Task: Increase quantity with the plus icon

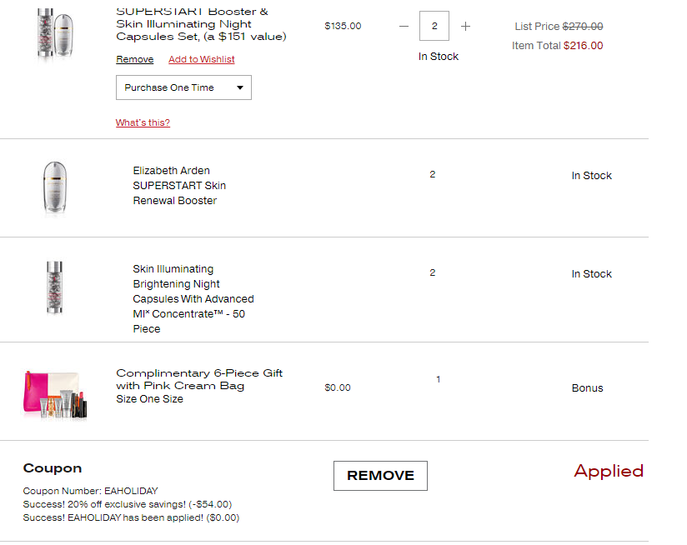Action: tap(465, 27)
